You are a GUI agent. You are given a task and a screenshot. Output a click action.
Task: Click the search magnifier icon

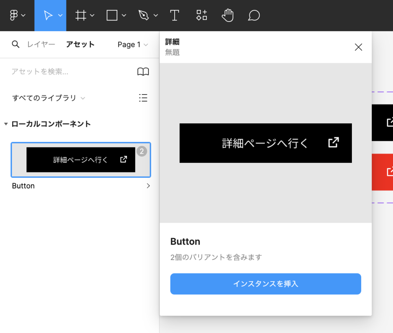click(15, 45)
